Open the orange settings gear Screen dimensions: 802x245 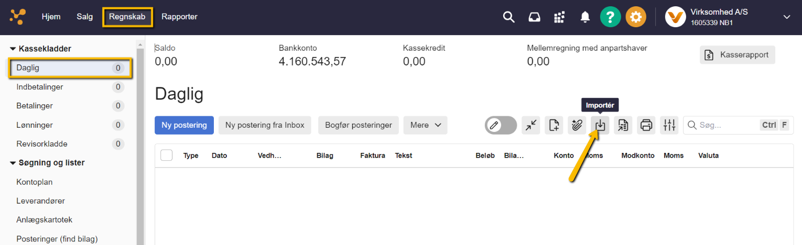(x=636, y=17)
